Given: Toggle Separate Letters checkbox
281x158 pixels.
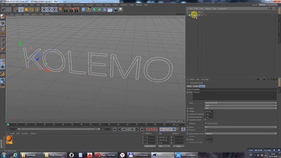Looking at the screenshot, I should (x=205, y=120).
